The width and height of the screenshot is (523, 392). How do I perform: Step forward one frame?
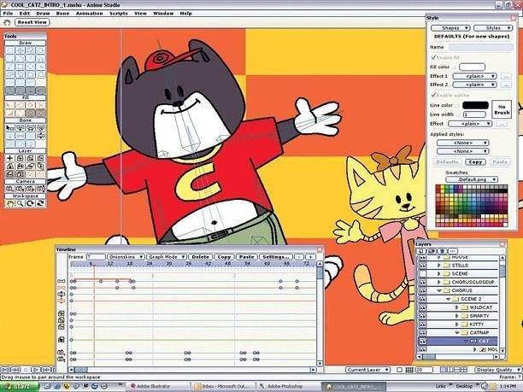45,370
